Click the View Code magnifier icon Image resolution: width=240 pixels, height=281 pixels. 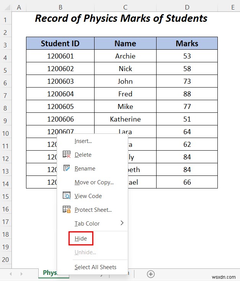click(x=67, y=195)
